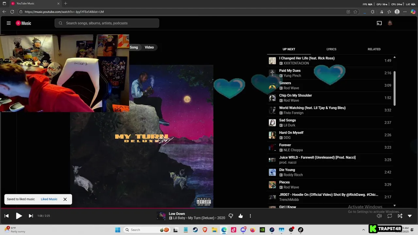Cast to a device icon
The image size is (418, 235).
coord(379,23)
